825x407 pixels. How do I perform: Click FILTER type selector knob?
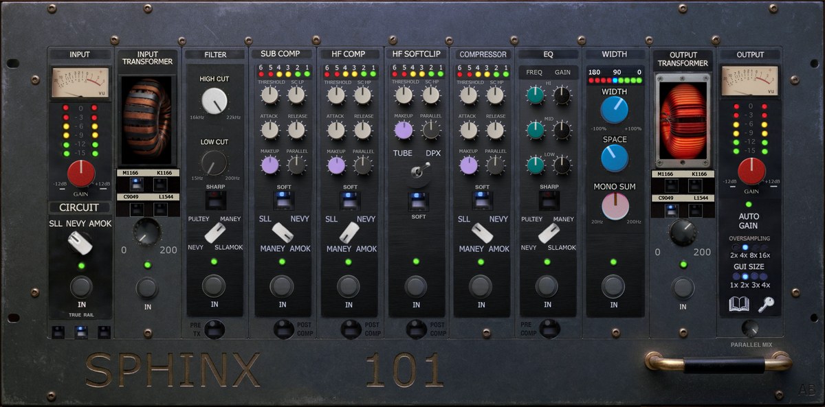tap(216, 233)
